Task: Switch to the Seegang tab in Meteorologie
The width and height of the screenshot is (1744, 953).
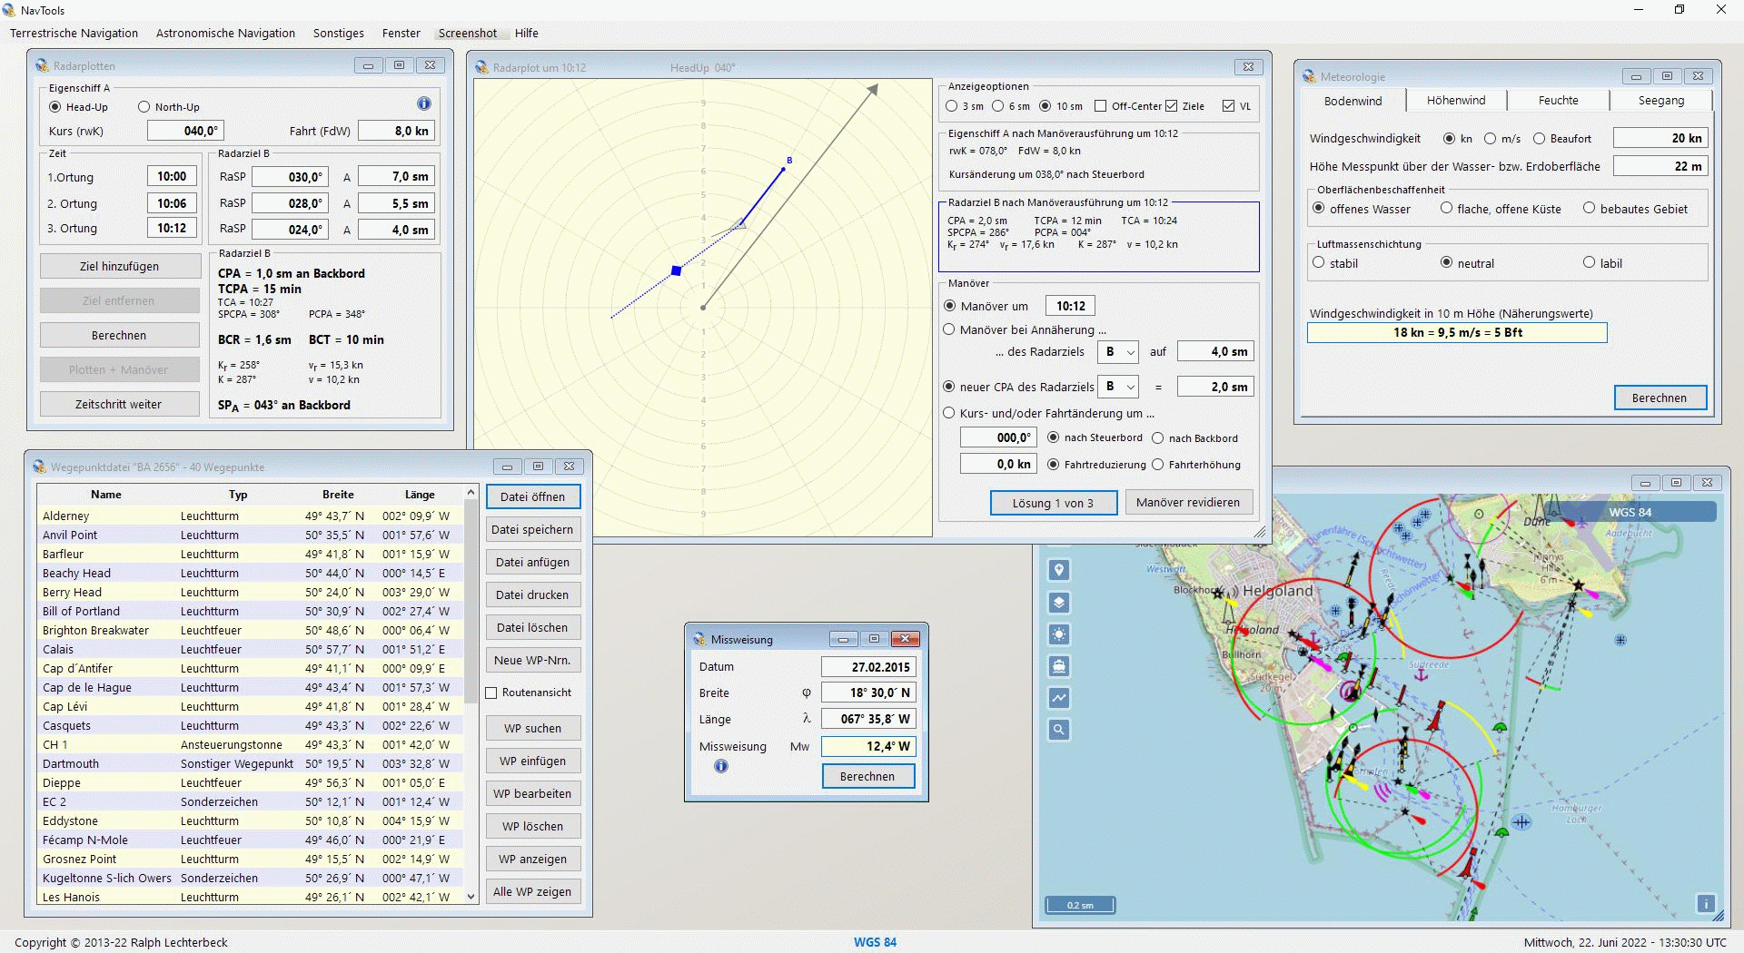Action: click(x=1660, y=100)
